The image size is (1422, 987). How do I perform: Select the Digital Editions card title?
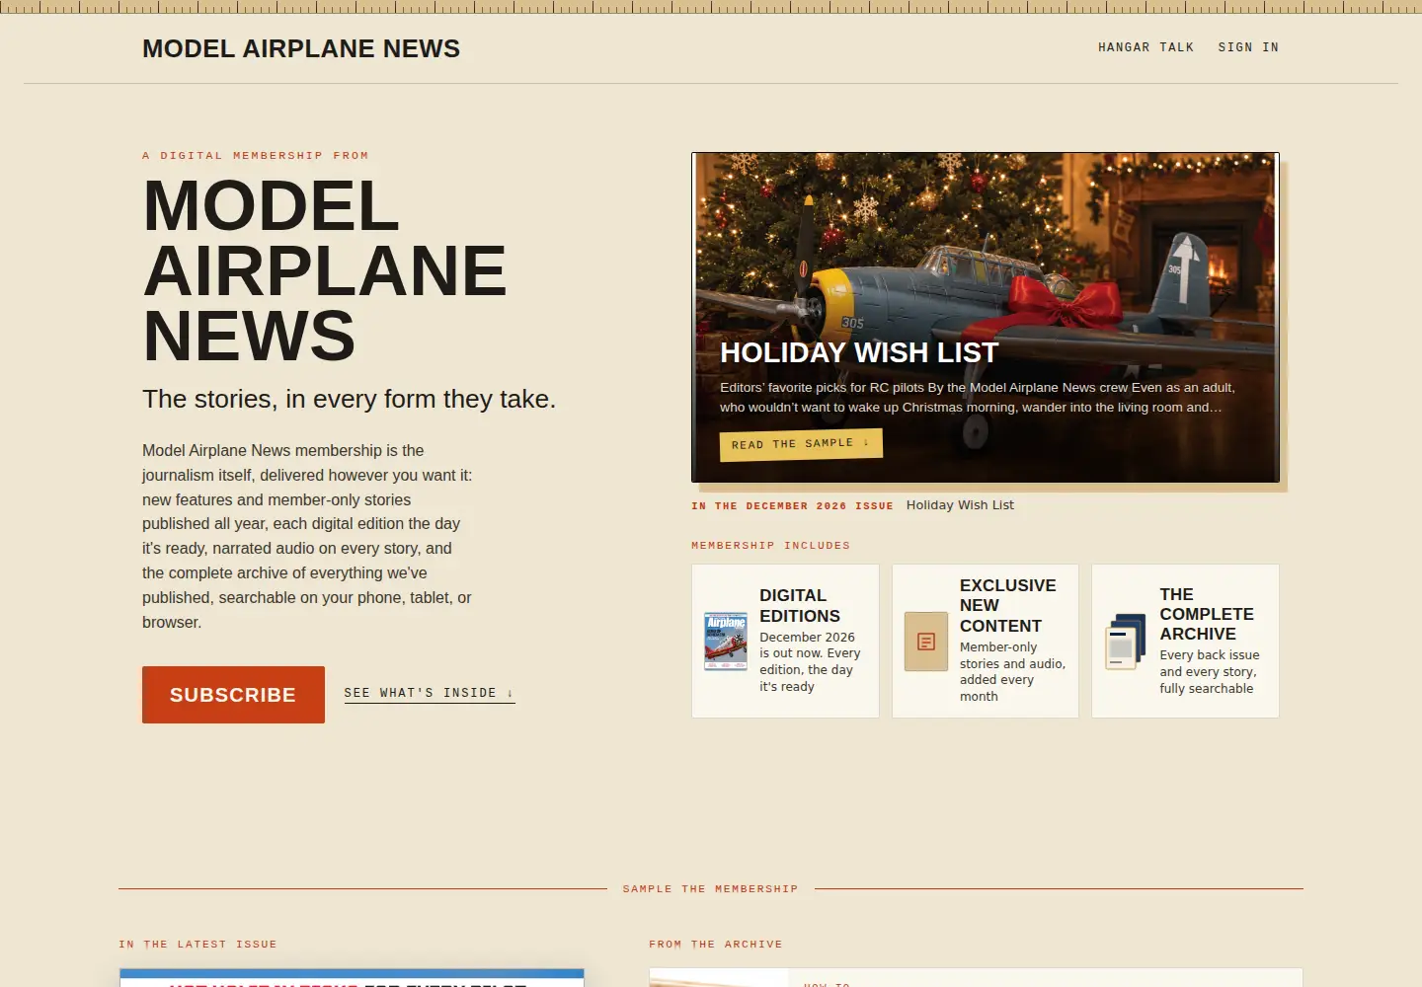(x=800, y=605)
